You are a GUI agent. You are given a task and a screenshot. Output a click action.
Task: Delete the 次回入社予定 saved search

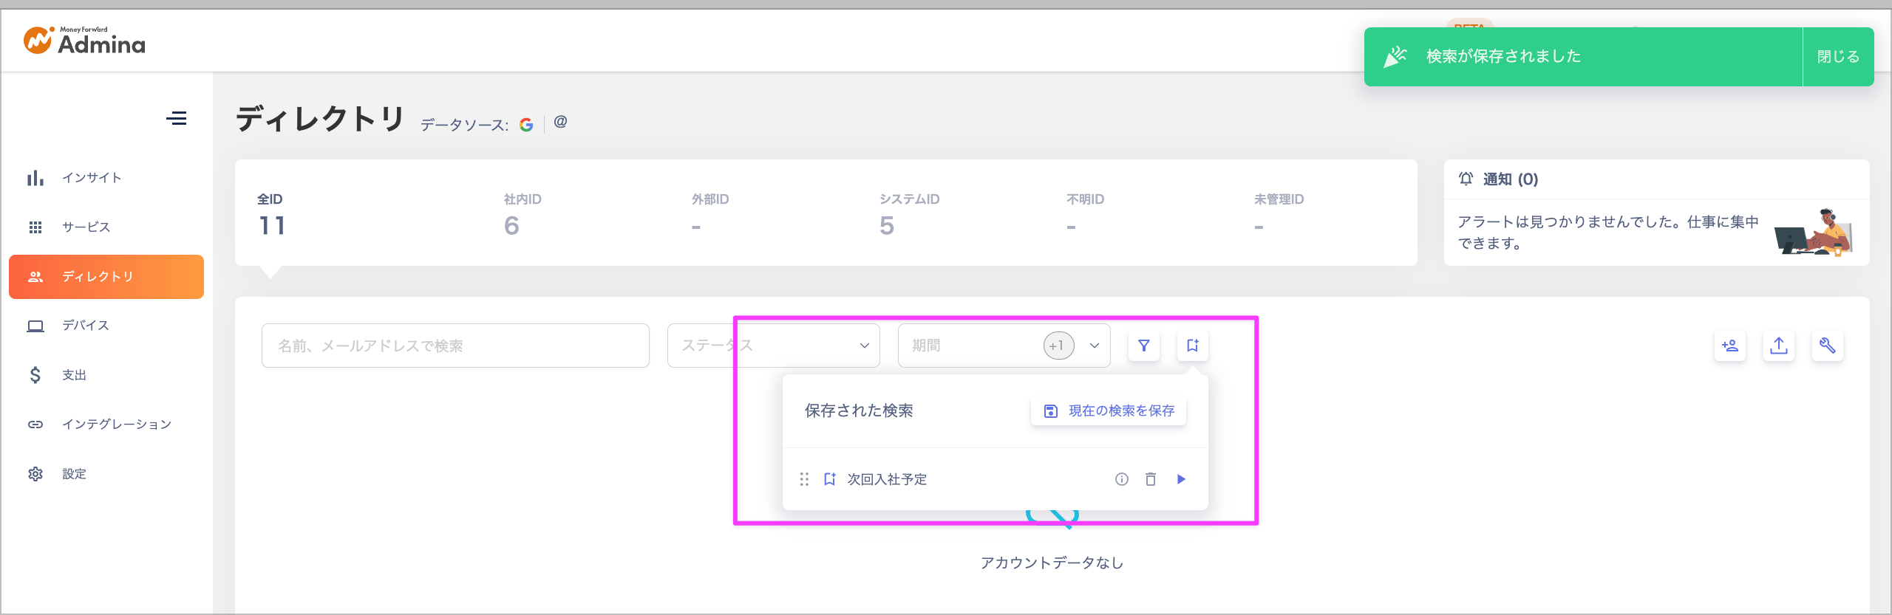1151,479
